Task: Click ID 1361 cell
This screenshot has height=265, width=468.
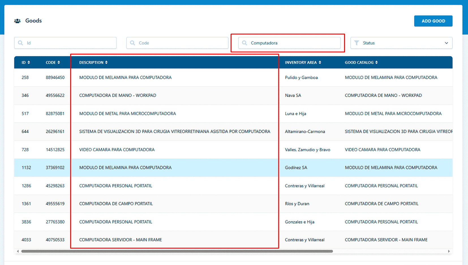Action: coord(26,204)
